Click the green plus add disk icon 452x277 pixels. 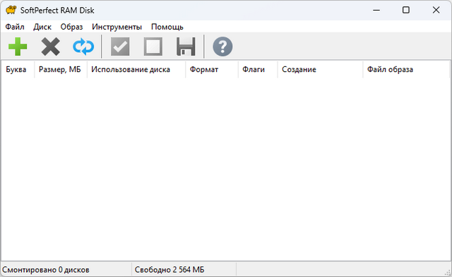(18, 47)
